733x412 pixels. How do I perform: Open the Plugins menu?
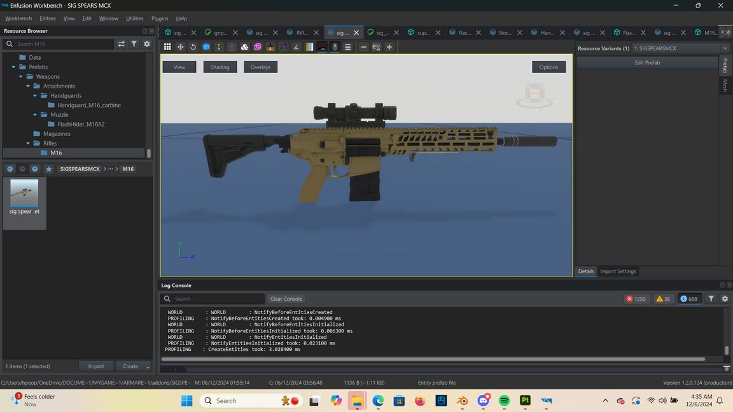click(x=160, y=18)
